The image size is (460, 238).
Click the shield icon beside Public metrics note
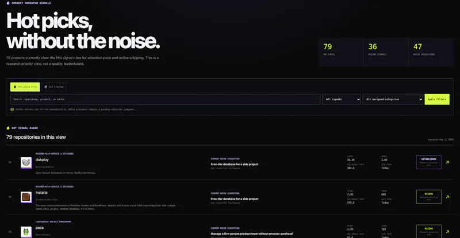12,110
